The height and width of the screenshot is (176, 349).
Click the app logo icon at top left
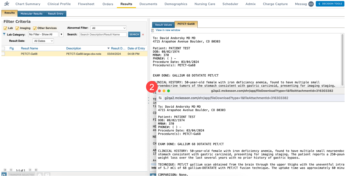click(x=6, y=4)
